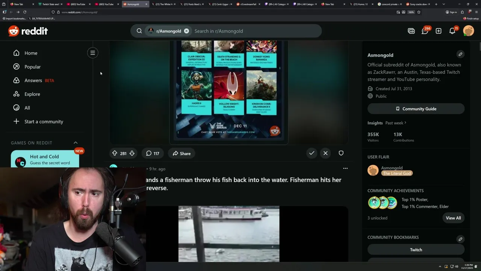Click the site information lock icon
Image resolution: width=481 pixels, height=271 pixels.
coord(58,12)
